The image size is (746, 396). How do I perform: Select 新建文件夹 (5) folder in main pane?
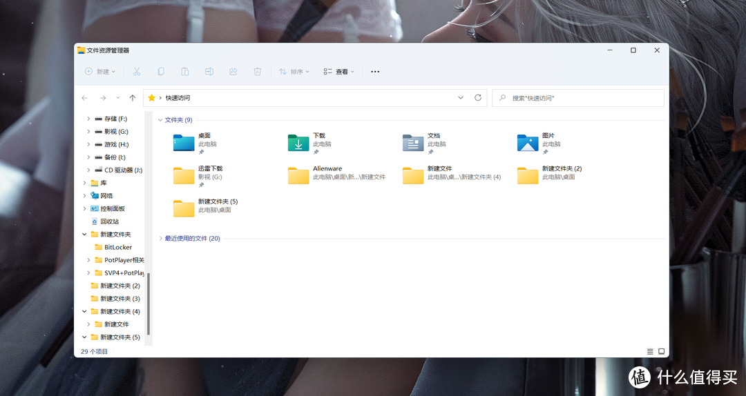pyautogui.click(x=206, y=209)
